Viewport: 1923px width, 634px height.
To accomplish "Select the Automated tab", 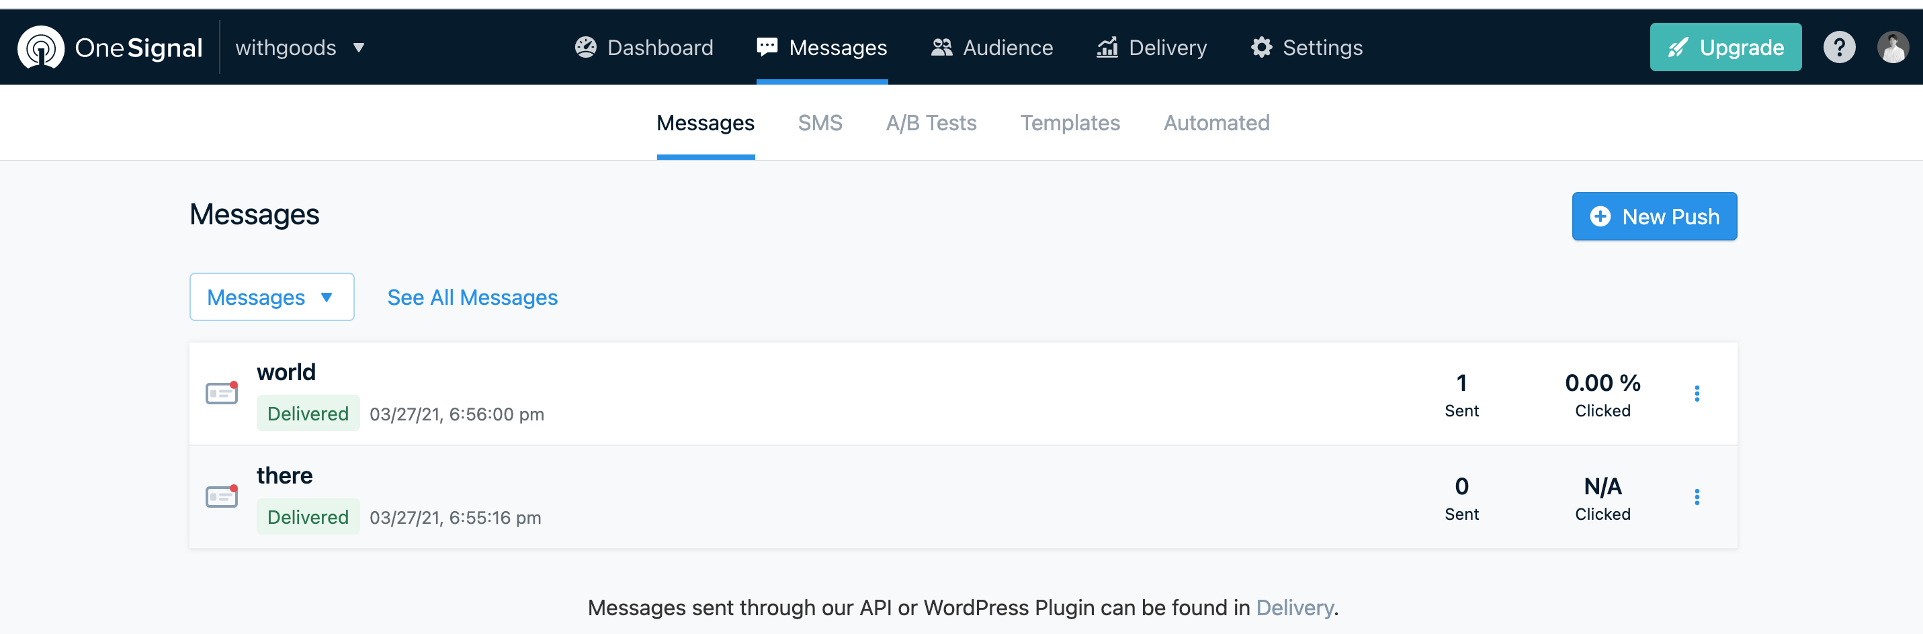I will [1216, 122].
